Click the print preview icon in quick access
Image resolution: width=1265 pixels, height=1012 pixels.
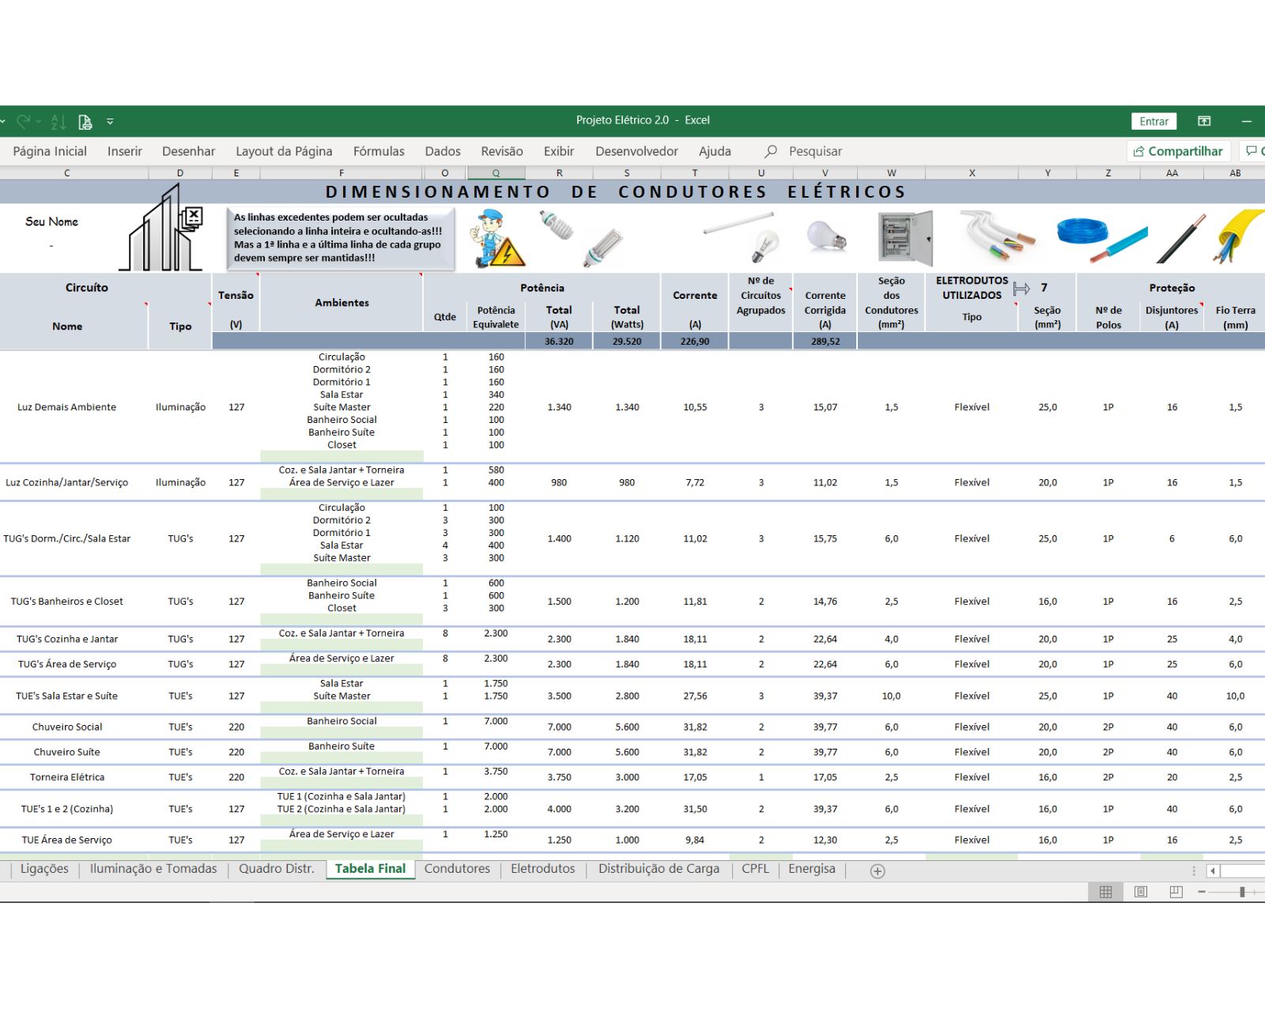click(x=85, y=122)
